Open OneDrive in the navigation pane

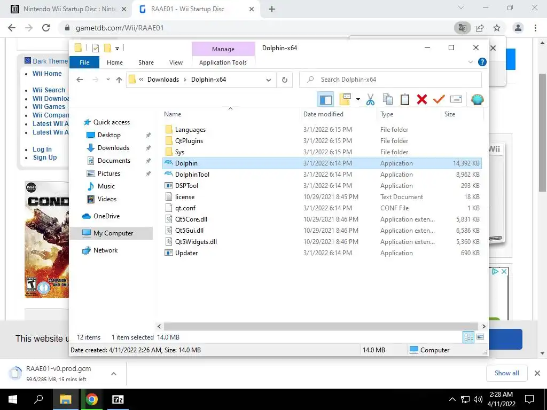click(x=106, y=216)
